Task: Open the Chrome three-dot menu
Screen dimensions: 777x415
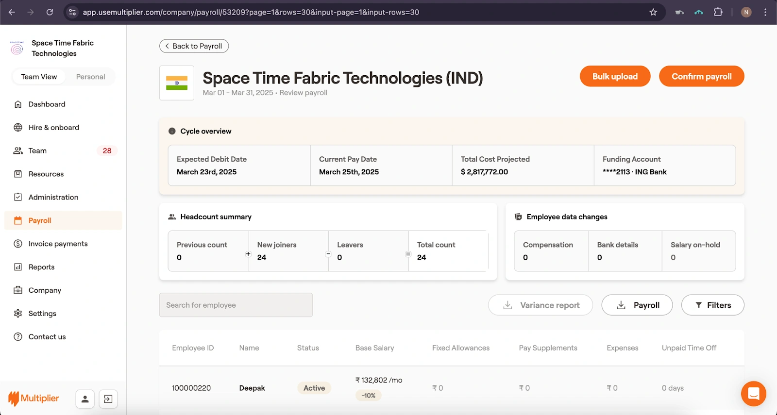Action: [765, 12]
